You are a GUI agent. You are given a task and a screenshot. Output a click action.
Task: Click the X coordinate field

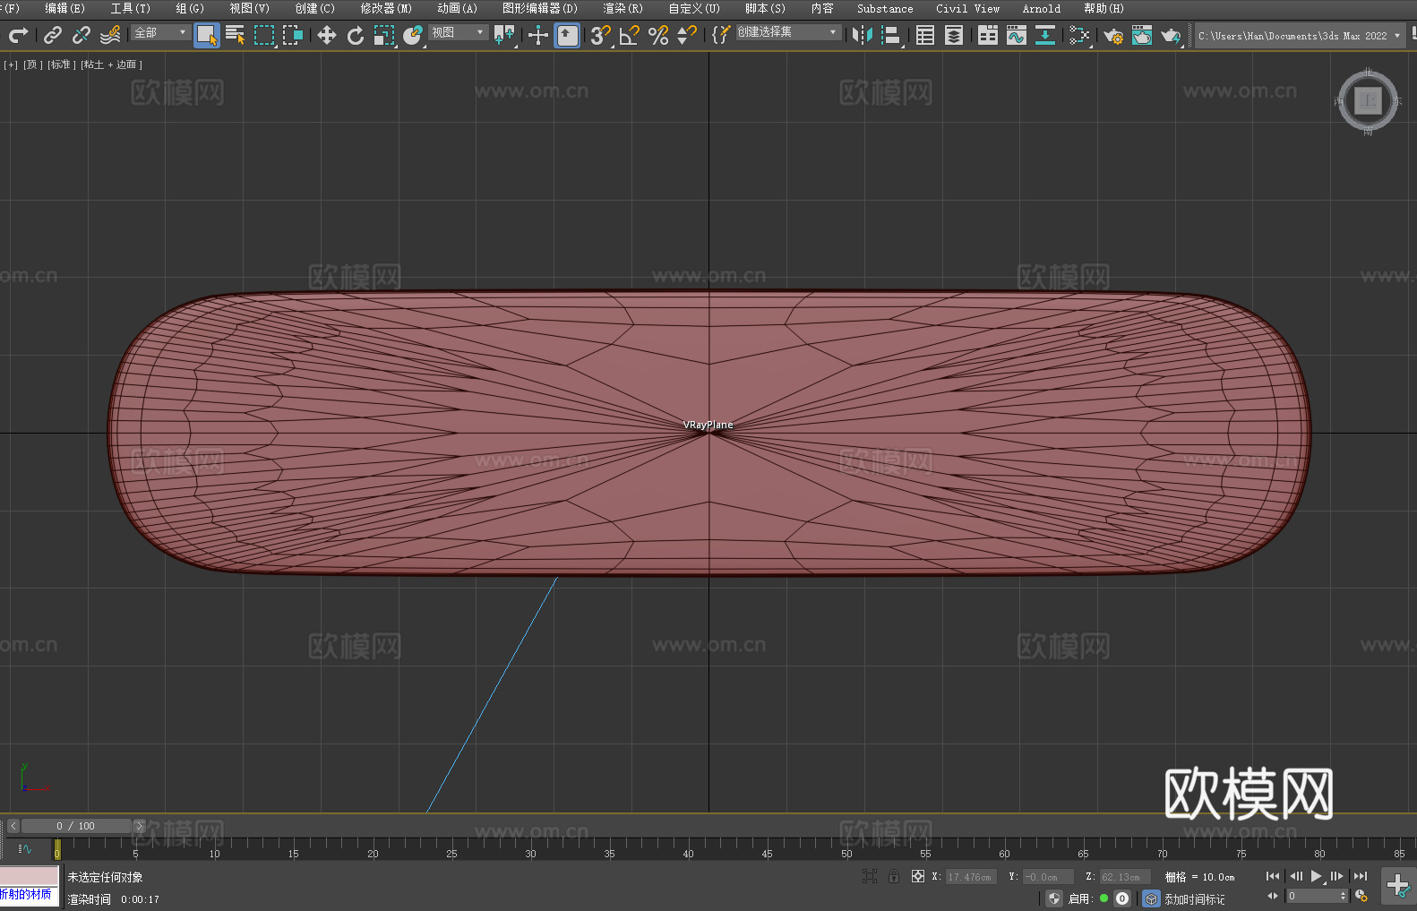972,877
